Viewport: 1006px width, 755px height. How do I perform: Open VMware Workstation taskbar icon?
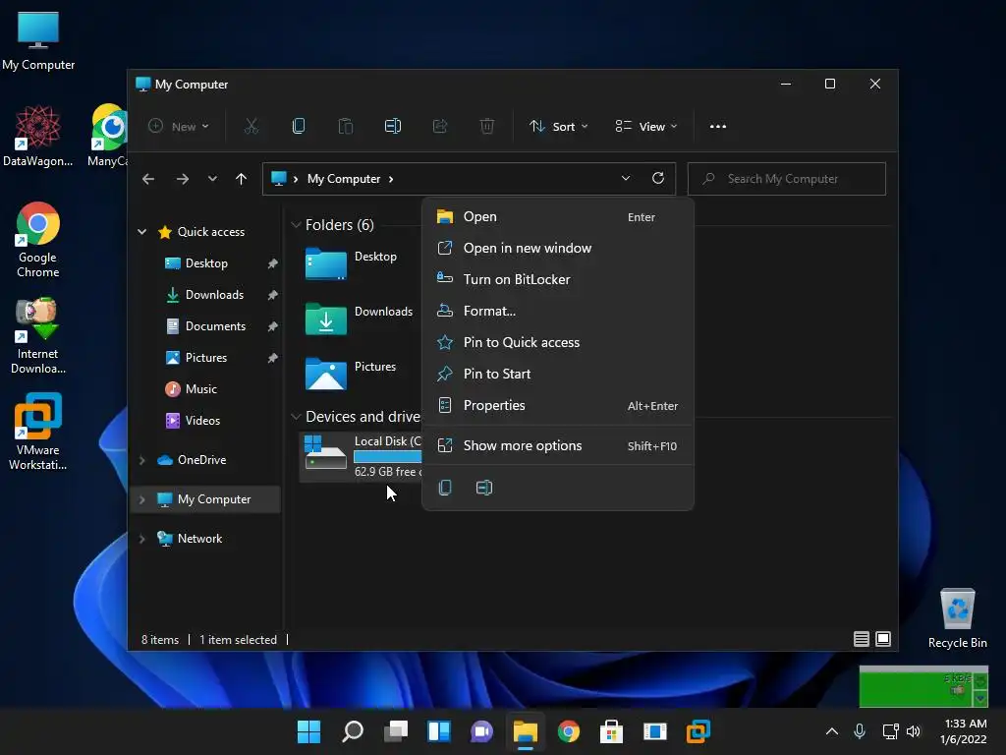click(699, 731)
